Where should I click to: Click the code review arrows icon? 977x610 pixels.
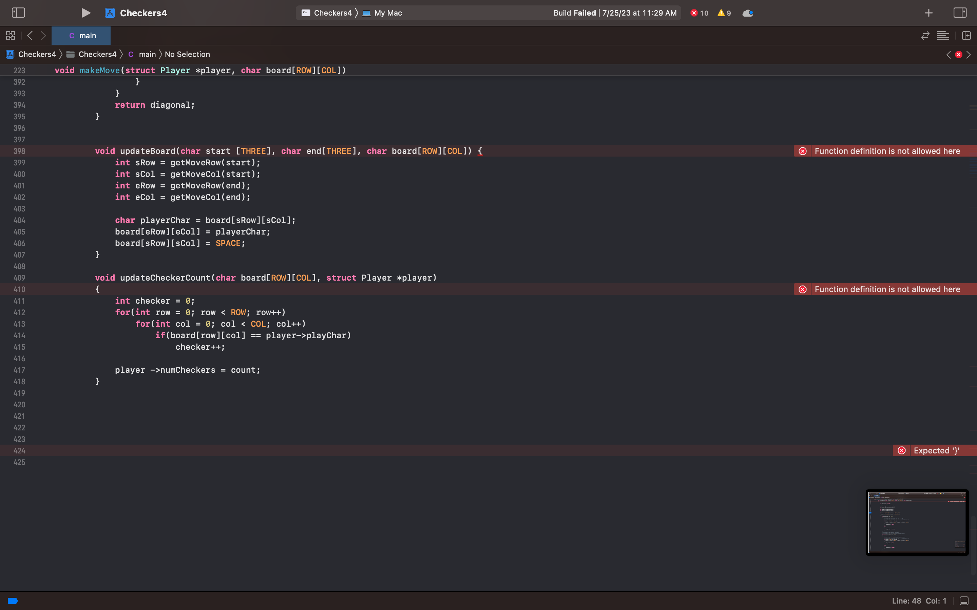click(x=925, y=36)
